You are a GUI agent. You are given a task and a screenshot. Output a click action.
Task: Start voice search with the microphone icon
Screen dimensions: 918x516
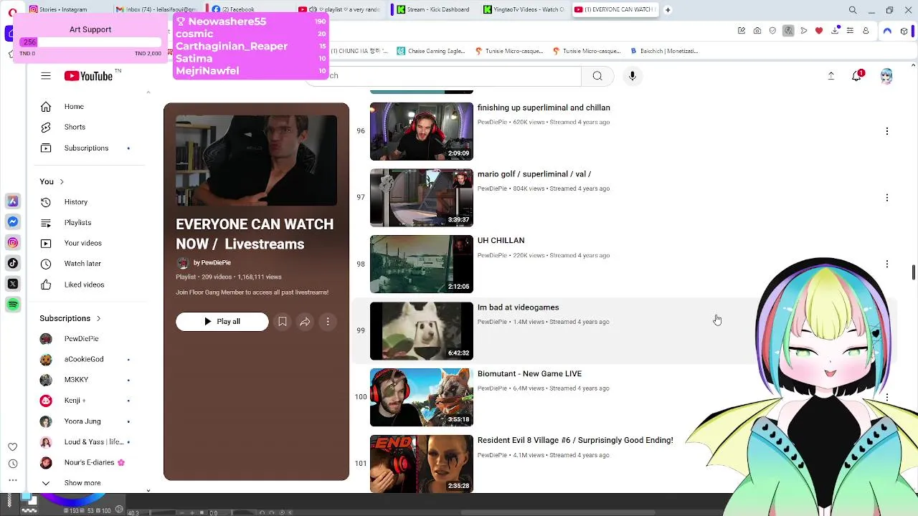click(632, 76)
